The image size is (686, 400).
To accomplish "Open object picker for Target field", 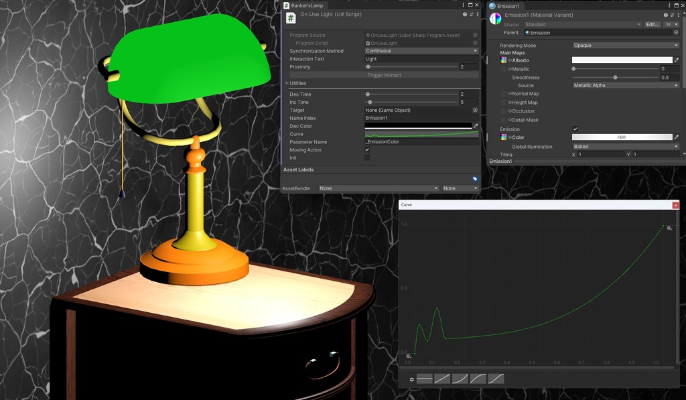I will pyautogui.click(x=475, y=110).
